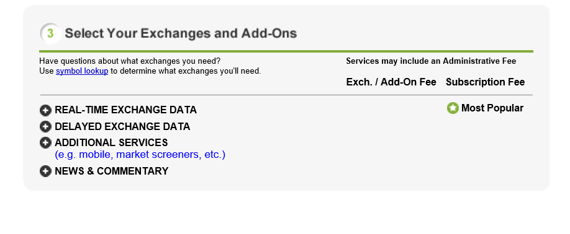
Task: Click the Select Your Exchanges and Add-Ons heading
Action: [x=181, y=33]
